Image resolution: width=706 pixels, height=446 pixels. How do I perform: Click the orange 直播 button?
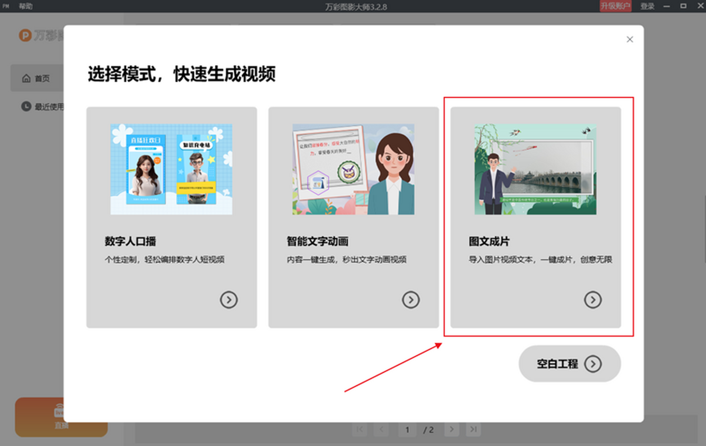(61, 417)
